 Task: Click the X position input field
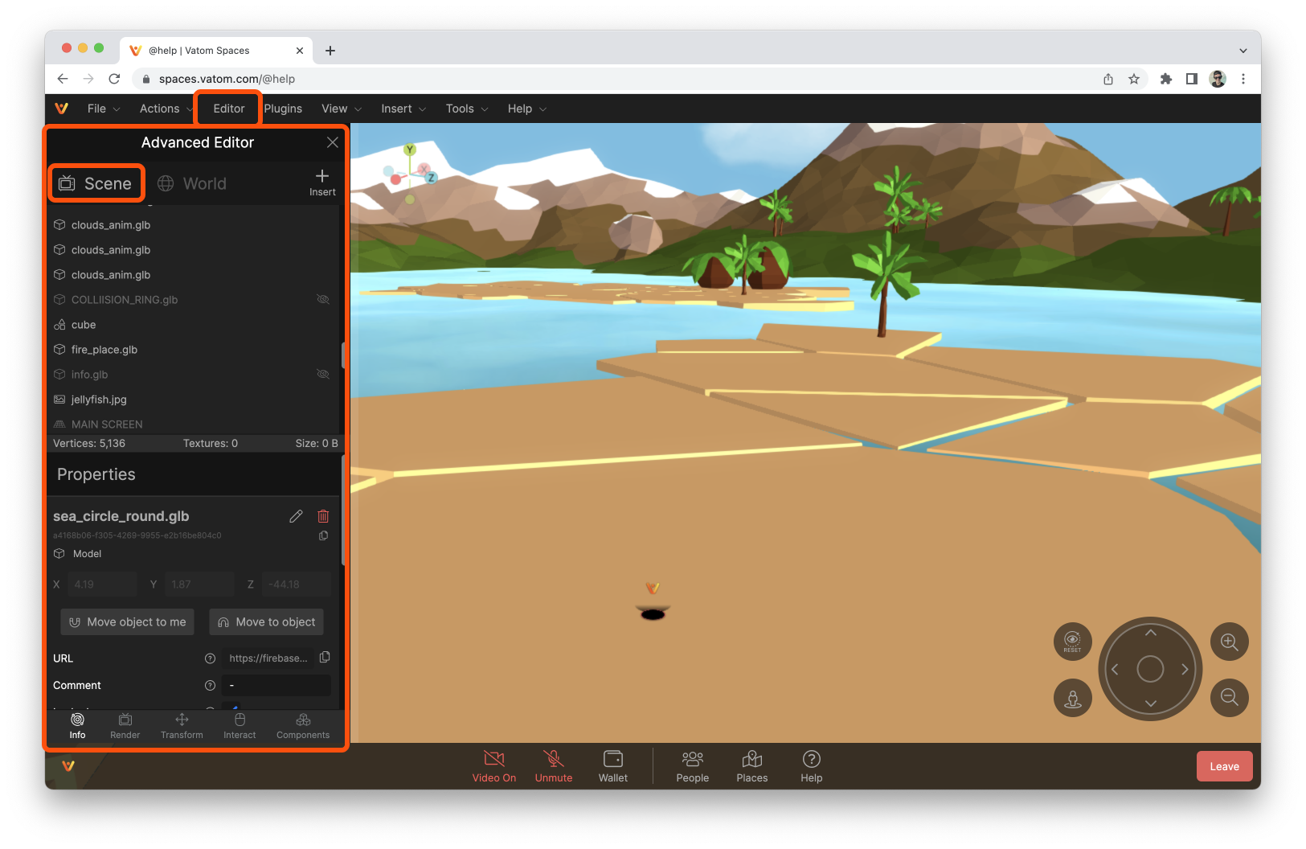pyautogui.click(x=102, y=584)
